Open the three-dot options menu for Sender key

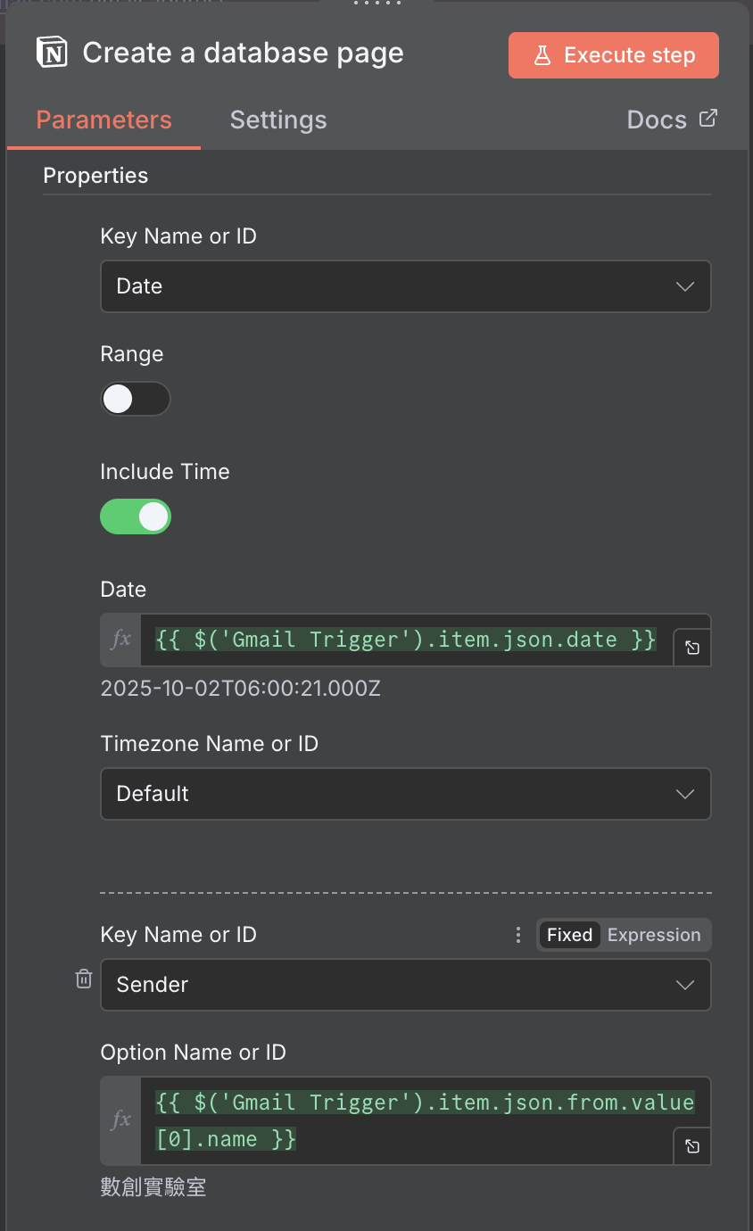click(518, 935)
